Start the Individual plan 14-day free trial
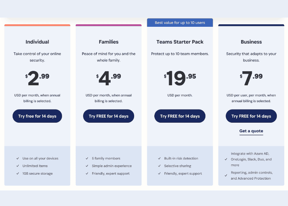288x206 pixels. 37,116
